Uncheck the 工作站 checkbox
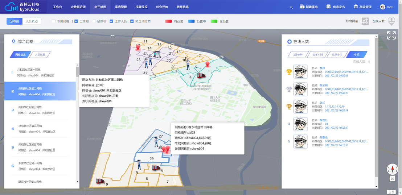This screenshot has width=402, height=195. pyautogui.click(x=76, y=21)
